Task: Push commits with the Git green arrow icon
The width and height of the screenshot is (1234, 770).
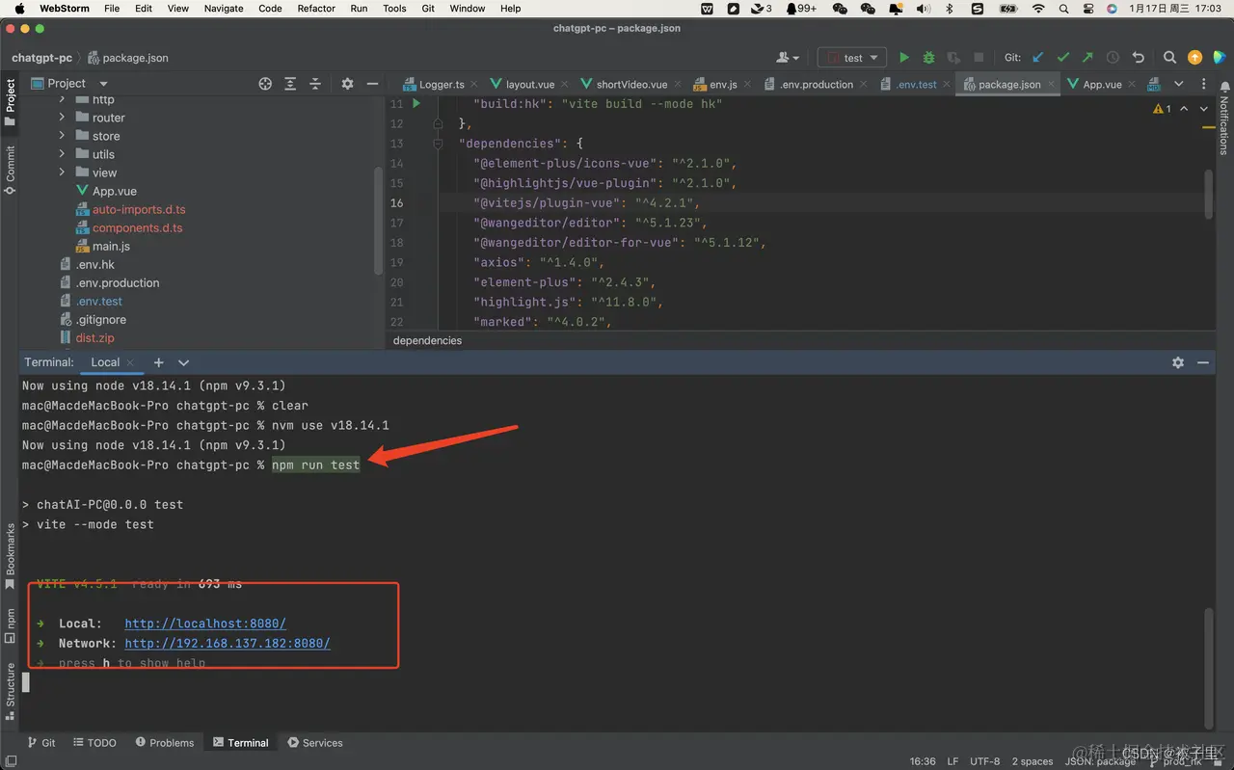Action: tap(1087, 58)
